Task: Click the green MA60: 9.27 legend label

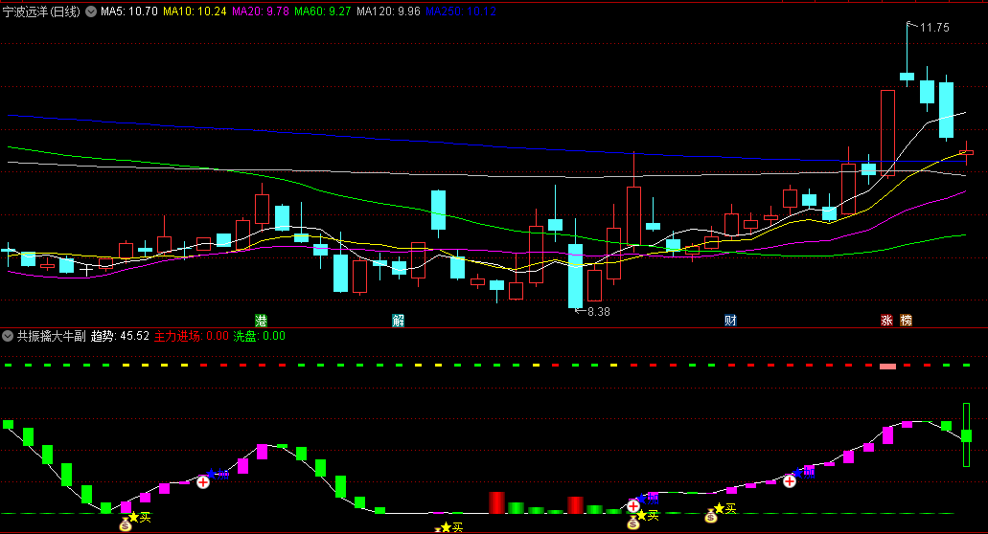Action: pyautogui.click(x=323, y=11)
